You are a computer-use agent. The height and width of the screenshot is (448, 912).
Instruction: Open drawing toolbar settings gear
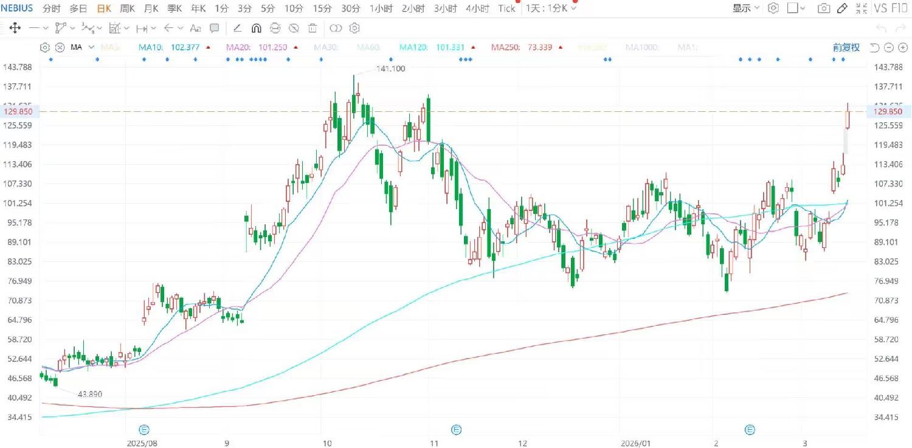(x=354, y=28)
